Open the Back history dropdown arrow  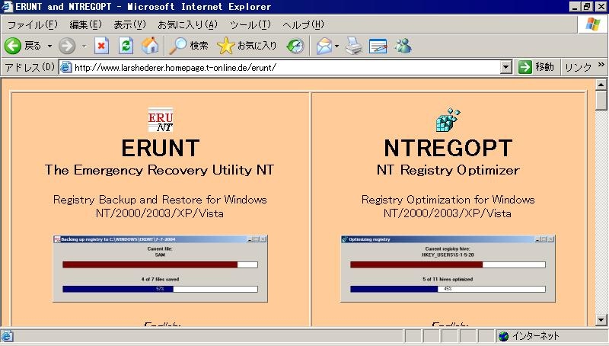[49, 46]
